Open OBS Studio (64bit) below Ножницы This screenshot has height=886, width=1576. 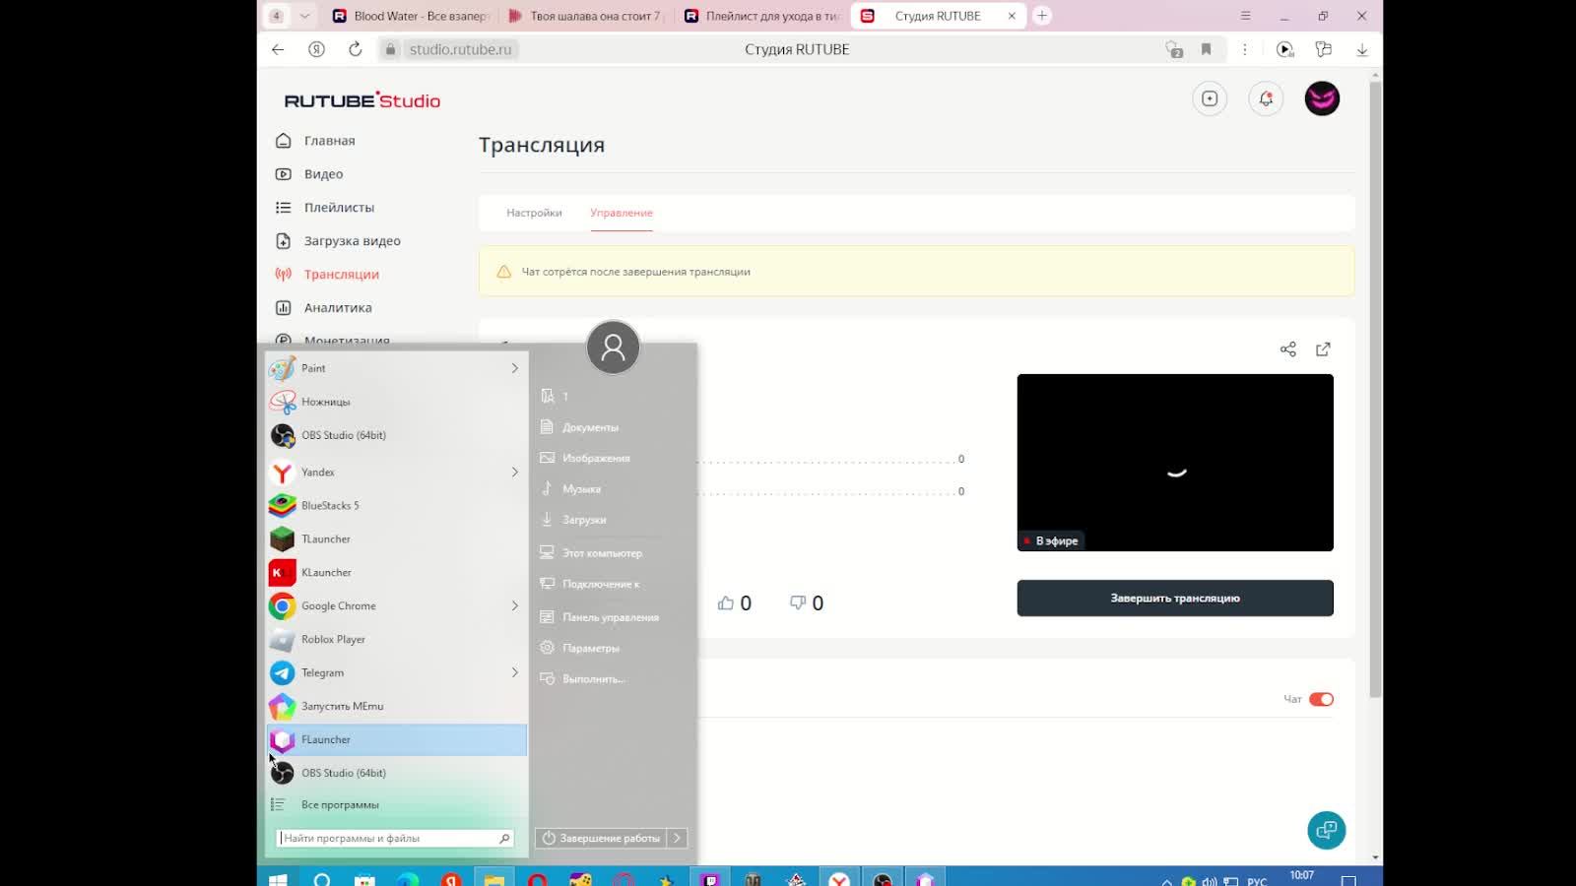(x=396, y=435)
